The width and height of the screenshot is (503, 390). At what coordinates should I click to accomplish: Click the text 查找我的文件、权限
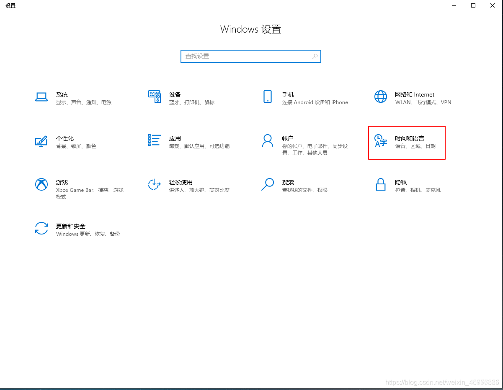tap(305, 190)
